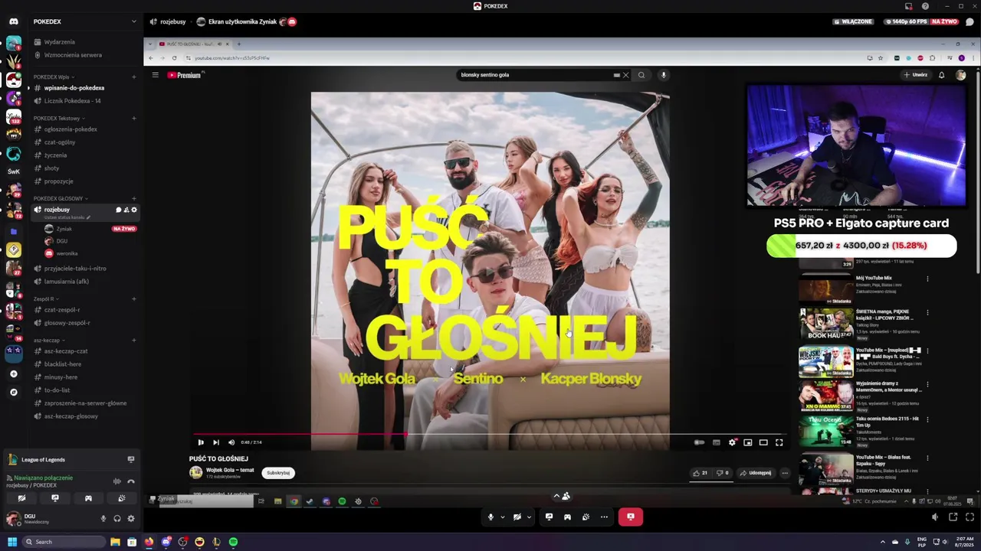Open Świetna manga recommended video thumbnail
Image resolution: width=981 pixels, height=551 pixels.
[825, 324]
